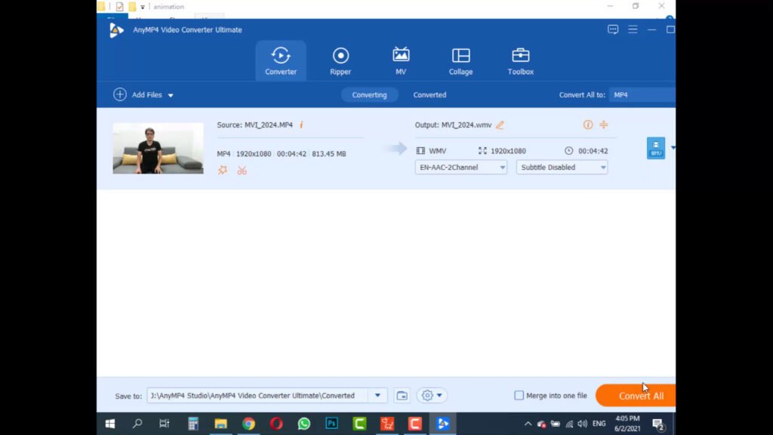Click the 813.45 MB file size text
The image size is (773, 435).
(329, 154)
